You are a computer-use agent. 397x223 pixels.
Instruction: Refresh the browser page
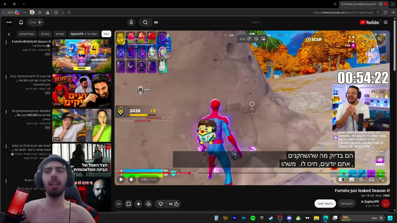click(x=385, y=12)
